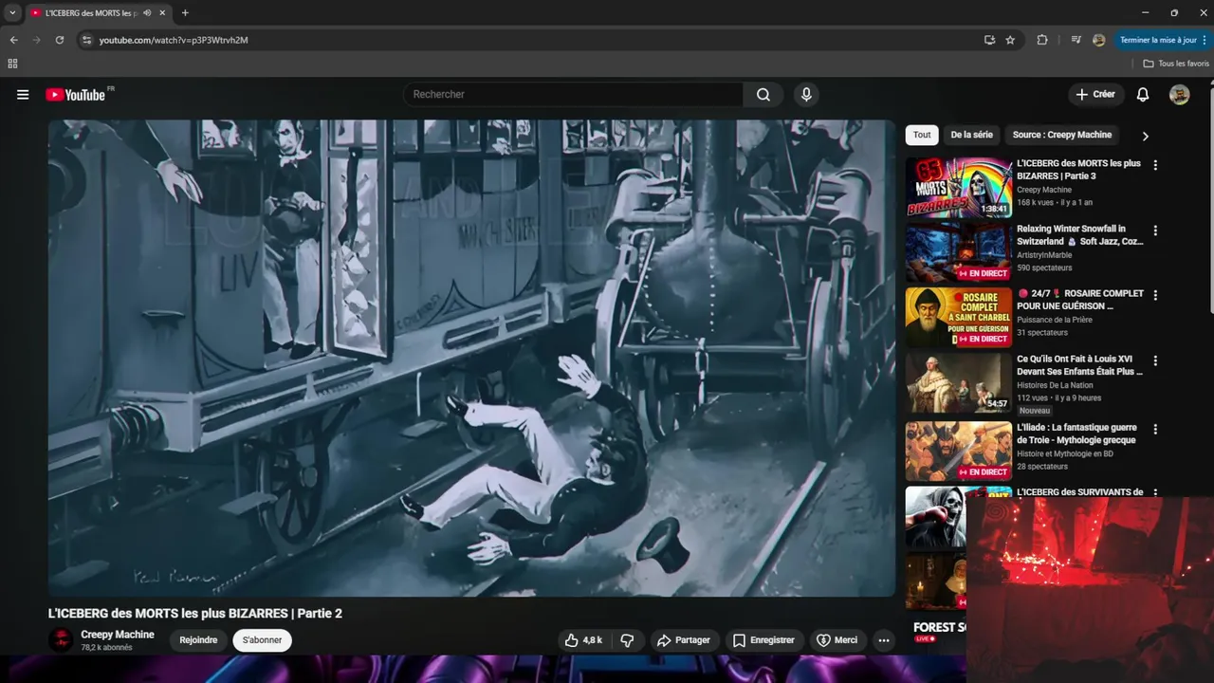Close the L'ICEBERG des MORTS tab
1214x683 pixels.
click(162, 13)
